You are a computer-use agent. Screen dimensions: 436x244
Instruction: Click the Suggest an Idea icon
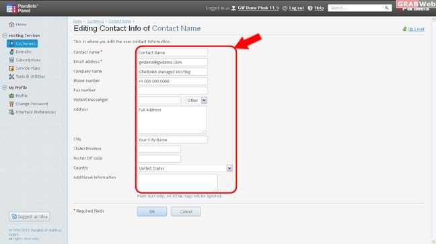tap(14, 217)
